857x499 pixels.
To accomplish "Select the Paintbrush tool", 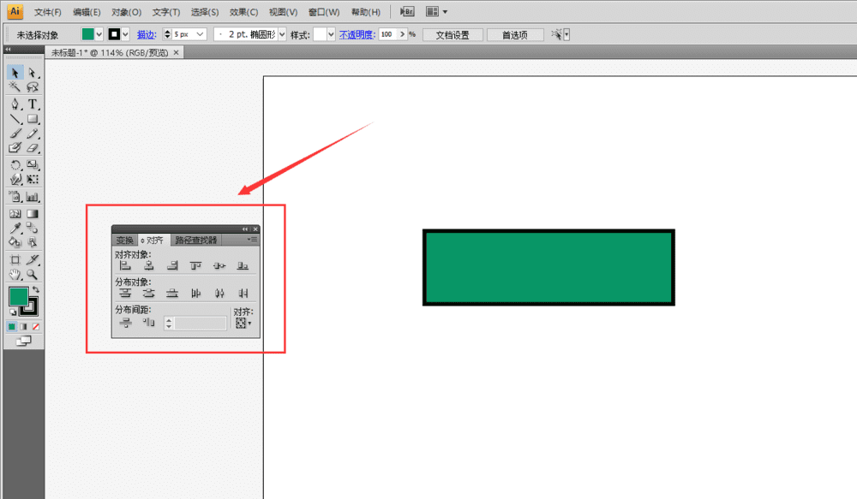I will (x=15, y=134).
